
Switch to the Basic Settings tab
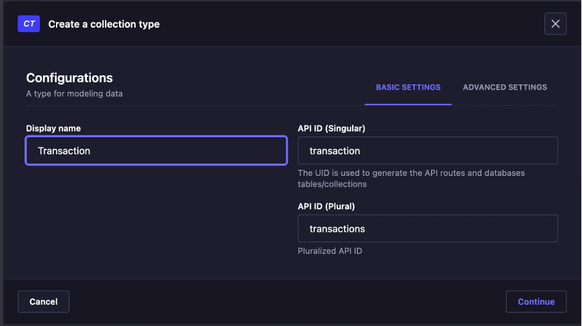[x=408, y=88]
